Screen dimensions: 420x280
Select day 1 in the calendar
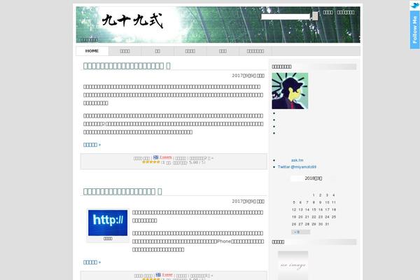tap(314, 195)
